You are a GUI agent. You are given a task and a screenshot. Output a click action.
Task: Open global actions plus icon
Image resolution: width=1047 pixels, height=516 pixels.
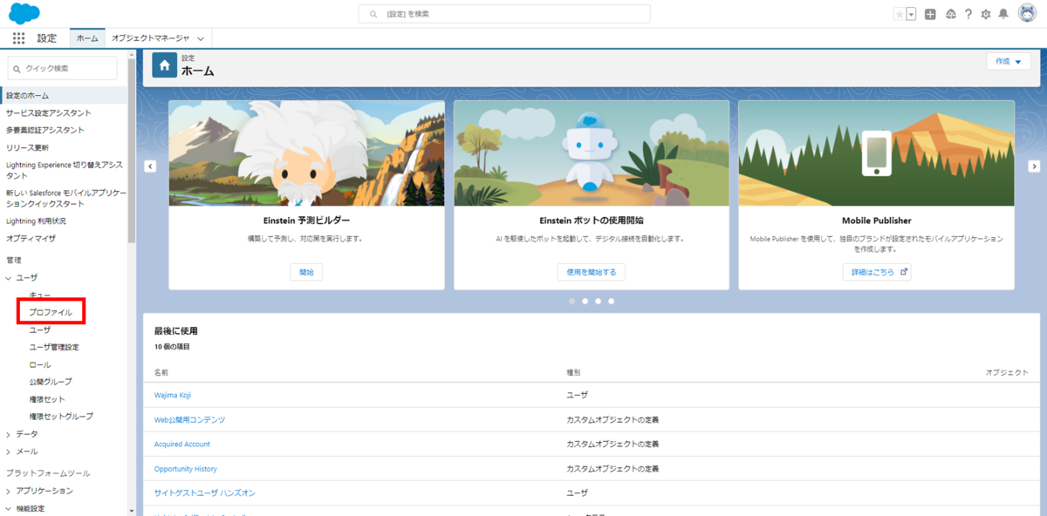[x=931, y=14]
